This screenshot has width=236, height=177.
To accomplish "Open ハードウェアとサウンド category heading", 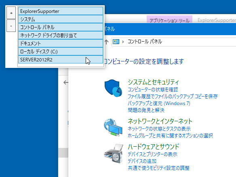I will tap(154, 147).
